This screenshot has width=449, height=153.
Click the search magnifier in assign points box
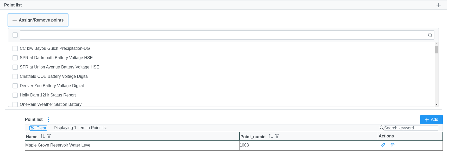(430, 35)
